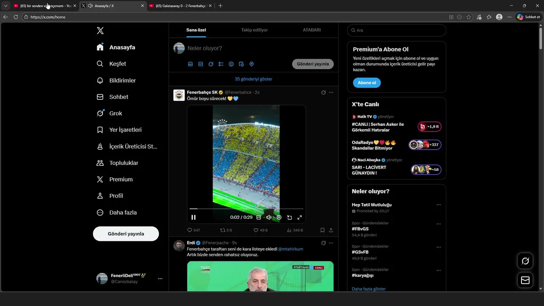Open @mtahirkum mention link
Viewport: 544px width, 306px height.
(x=291, y=249)
